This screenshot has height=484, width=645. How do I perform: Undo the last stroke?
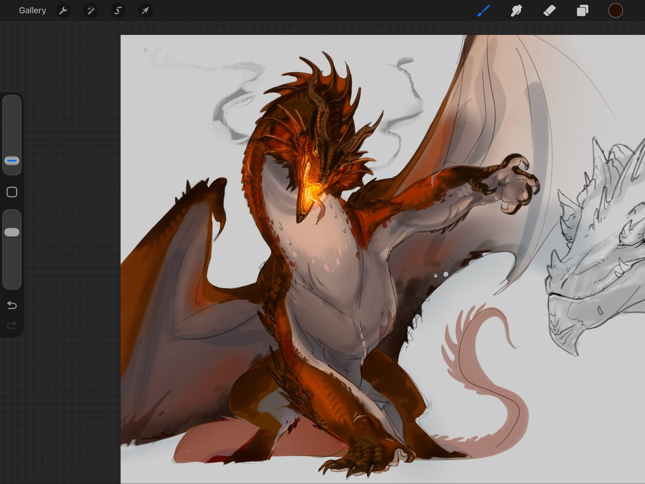(x=12, y=305)
